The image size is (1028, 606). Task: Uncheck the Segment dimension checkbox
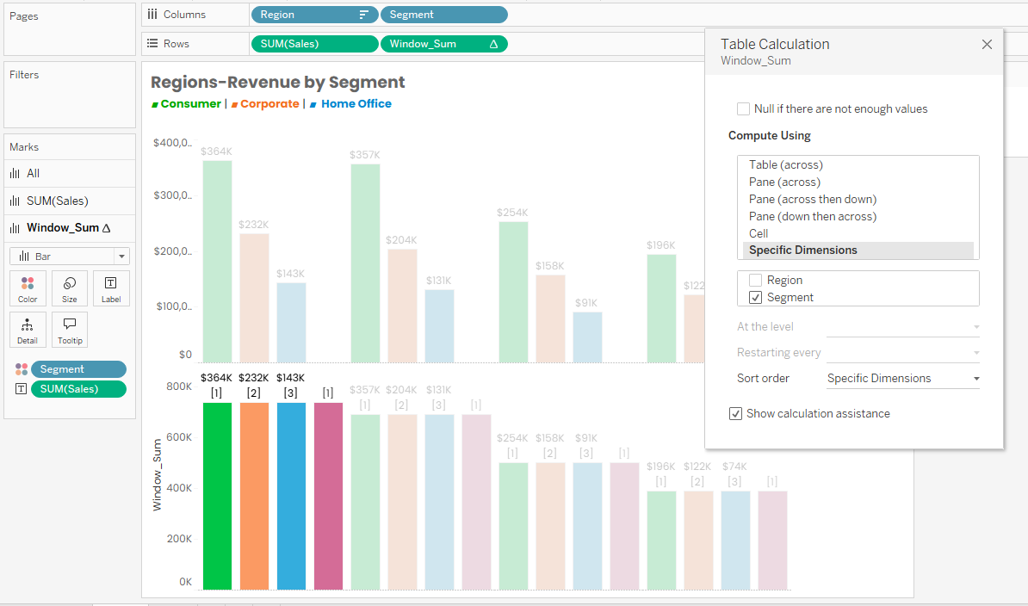pyautogui.click(x=755, y=298)
